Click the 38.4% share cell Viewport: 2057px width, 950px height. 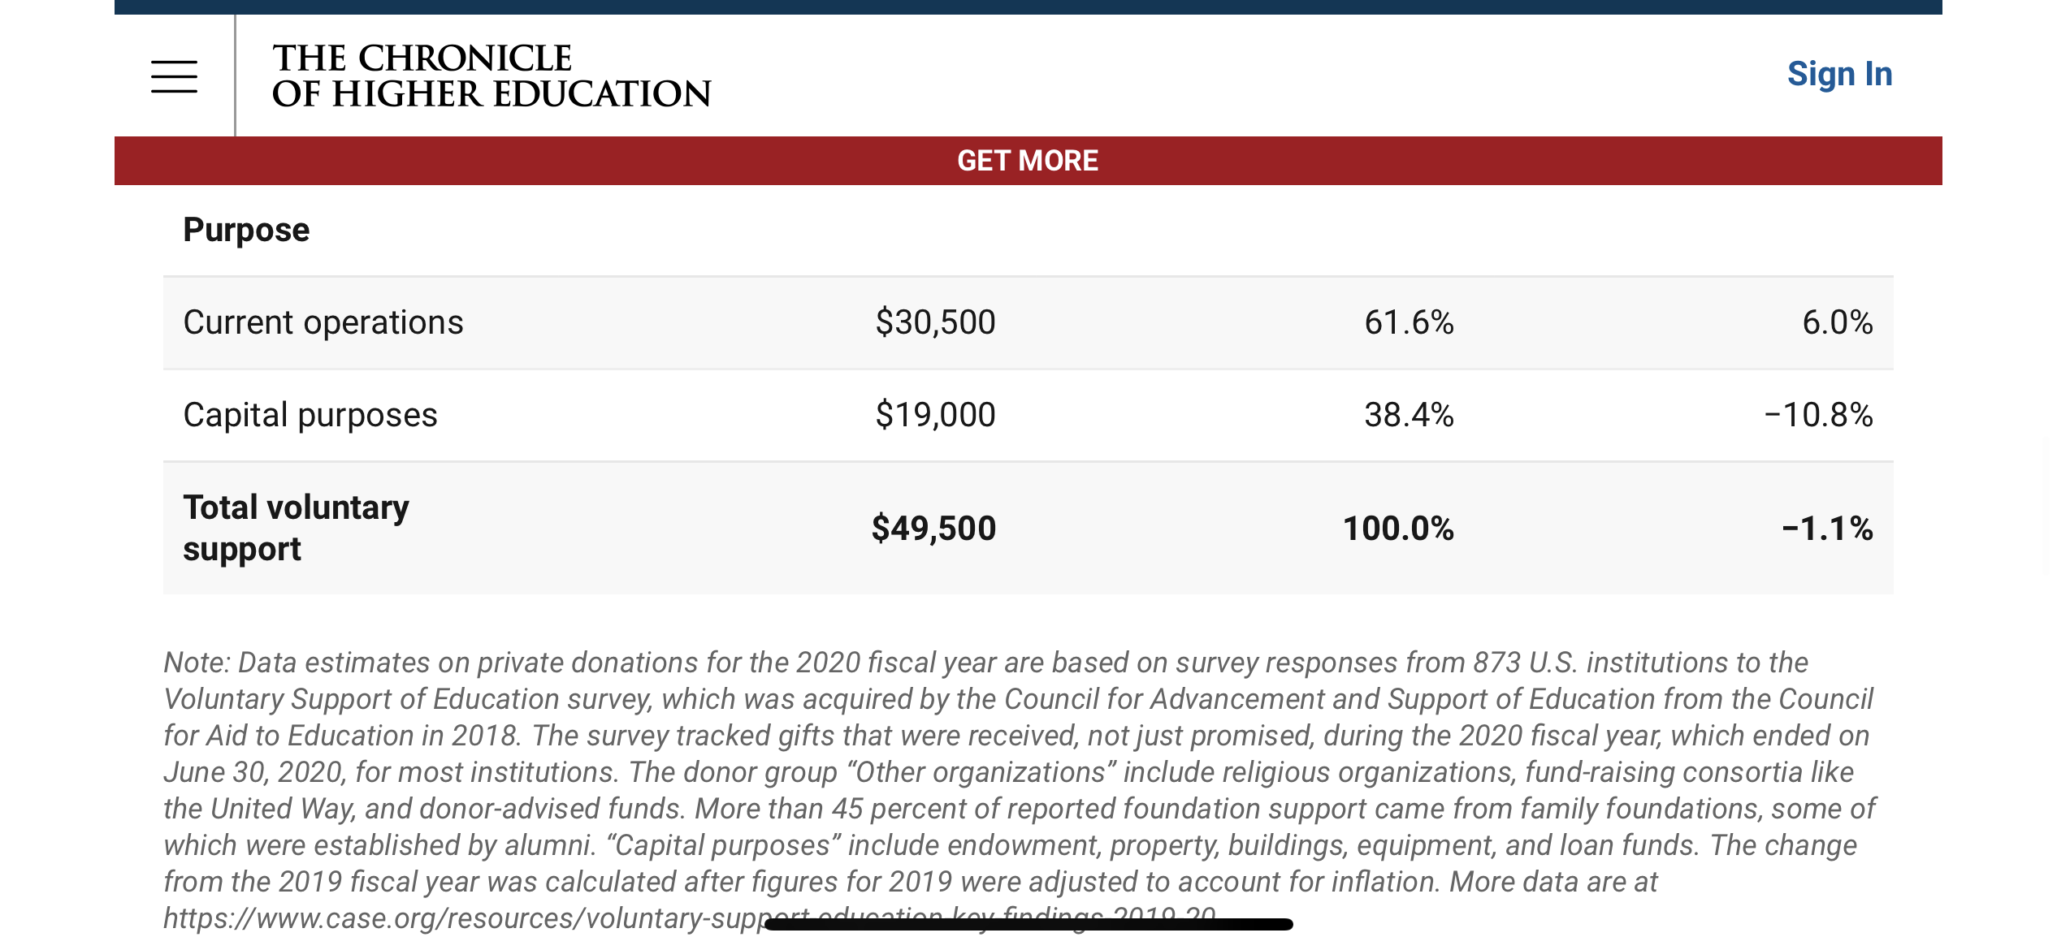[1409, 415]
